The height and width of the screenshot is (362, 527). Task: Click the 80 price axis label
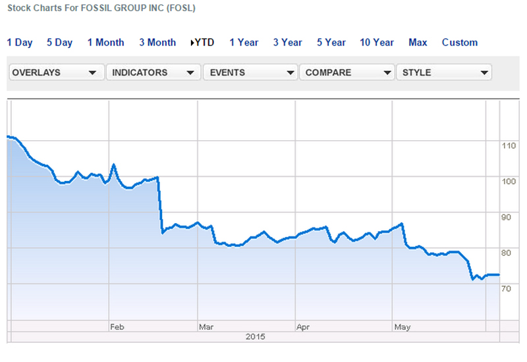click(x=506, y=253)
